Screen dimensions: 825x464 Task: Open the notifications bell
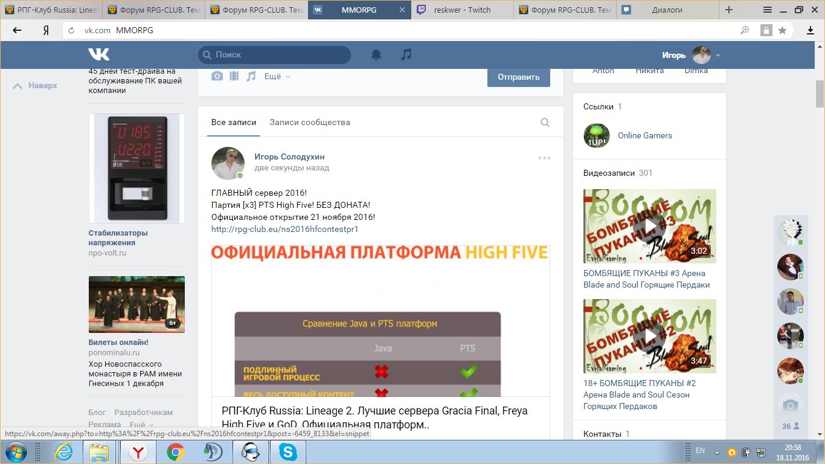pyautogui.click(x=376, y=55)
